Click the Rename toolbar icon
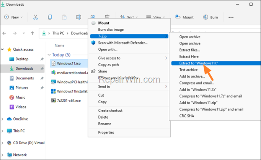Image resolution: width=261 pixels, height=160 pixels. click(78, 17)
